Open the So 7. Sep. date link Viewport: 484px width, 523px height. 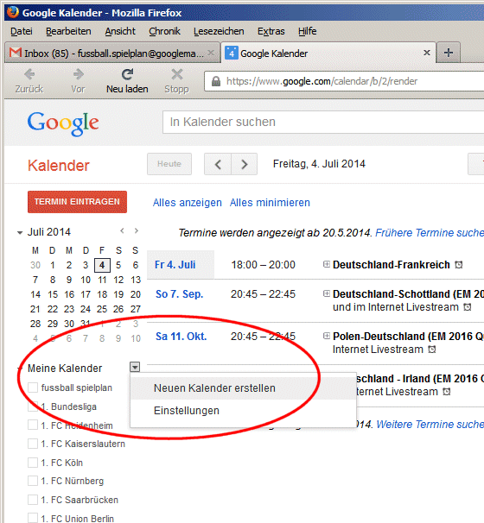tap(180, 294)
